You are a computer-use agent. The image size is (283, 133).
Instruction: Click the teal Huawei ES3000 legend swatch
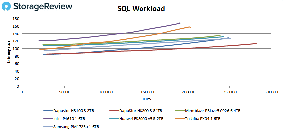coord(114,119)
